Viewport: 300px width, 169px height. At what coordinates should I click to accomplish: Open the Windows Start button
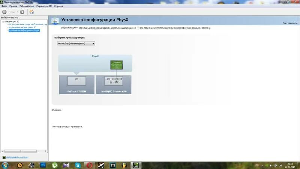point(4,165)
